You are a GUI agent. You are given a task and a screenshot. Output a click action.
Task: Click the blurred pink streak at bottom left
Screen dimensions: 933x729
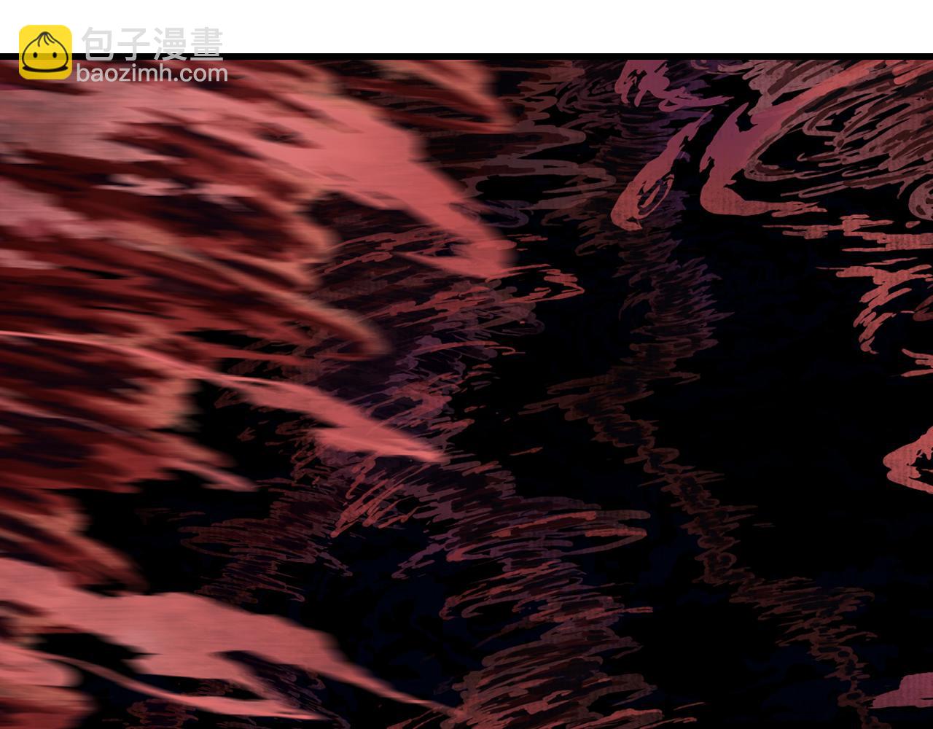point(182,642)
